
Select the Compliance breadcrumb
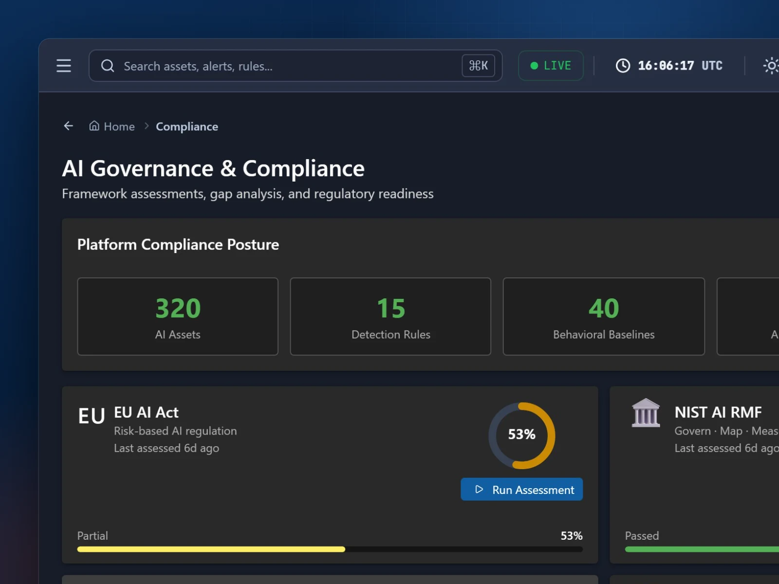click(x=187, y=127)
